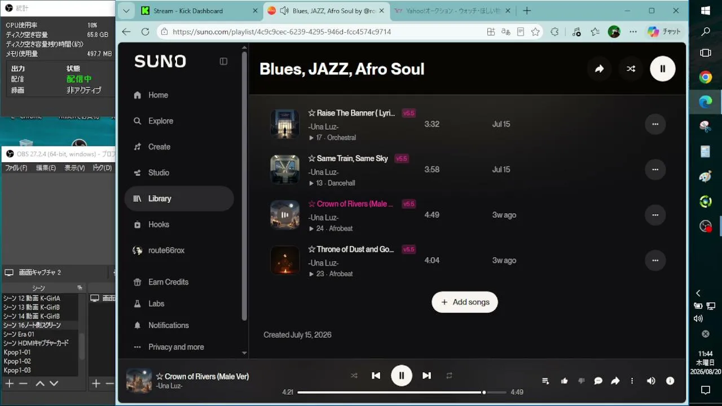Star Crown of Rivers in the player bar
Viewport: 722px width, 406px height.
(x=160, y=377)
